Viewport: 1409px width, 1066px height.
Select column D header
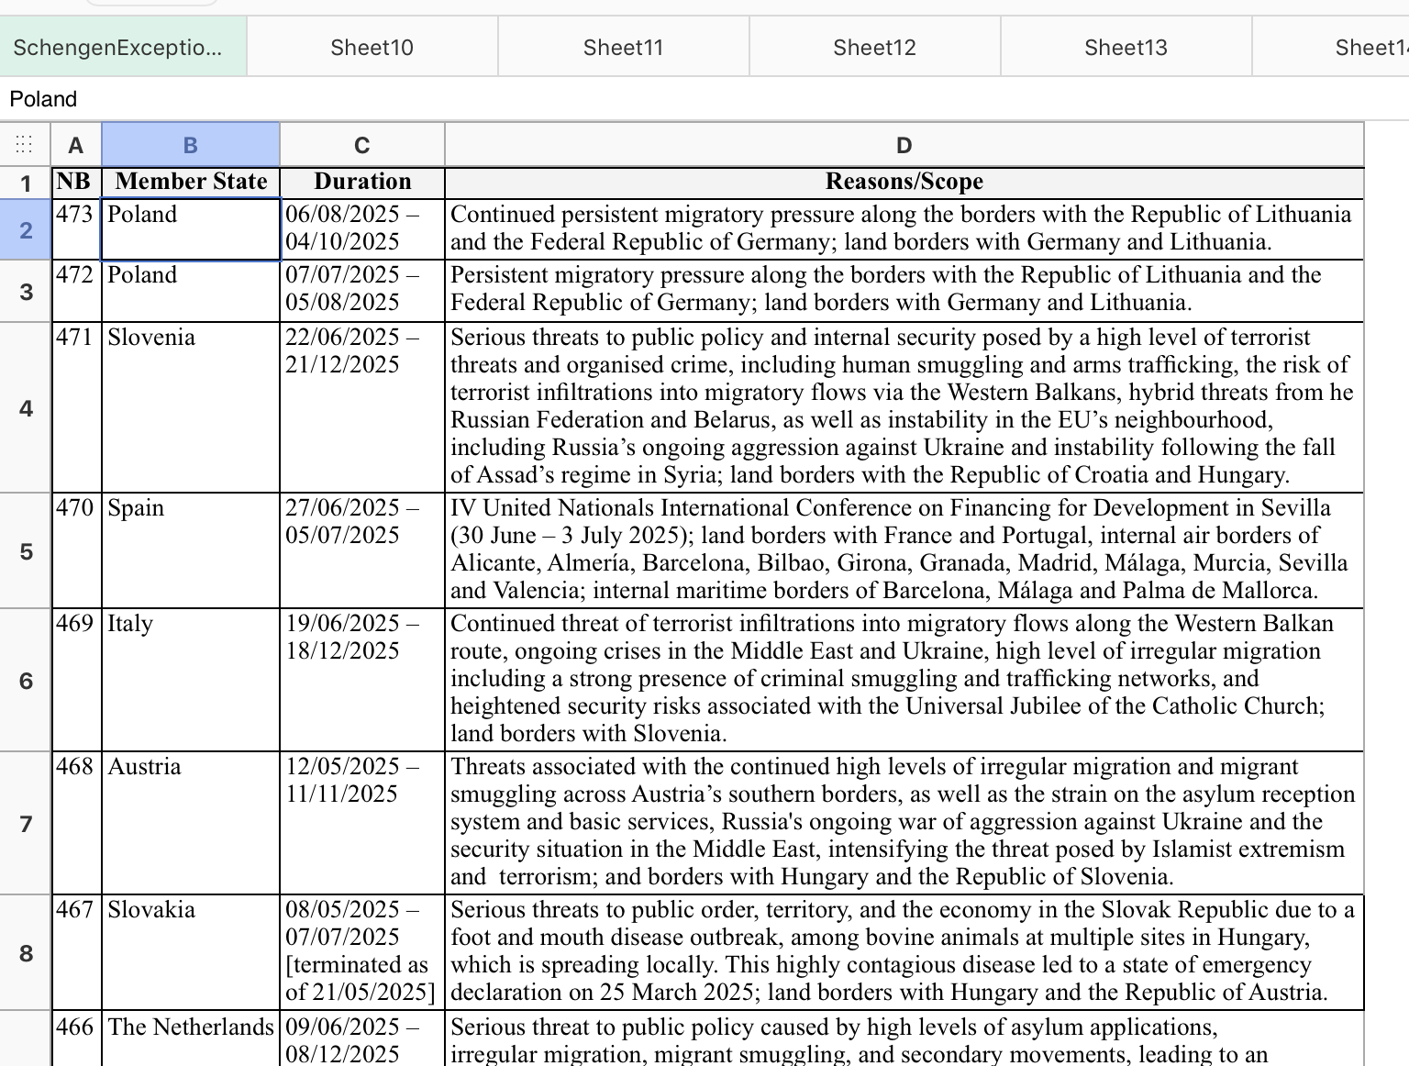tap(904, 145)
